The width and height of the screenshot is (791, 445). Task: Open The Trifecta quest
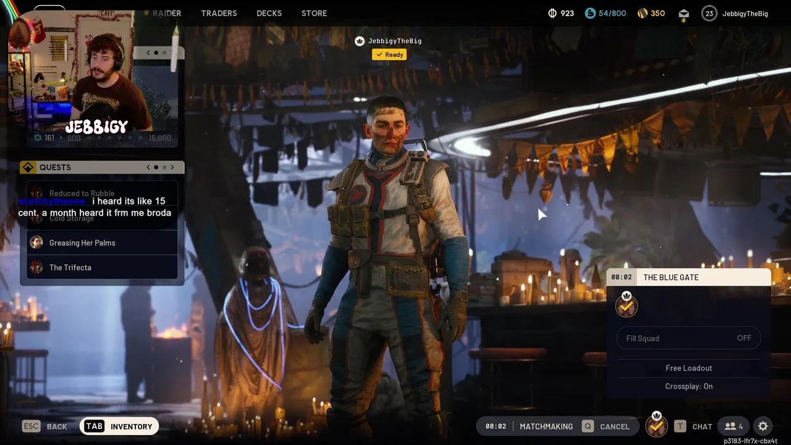(102, 268)
